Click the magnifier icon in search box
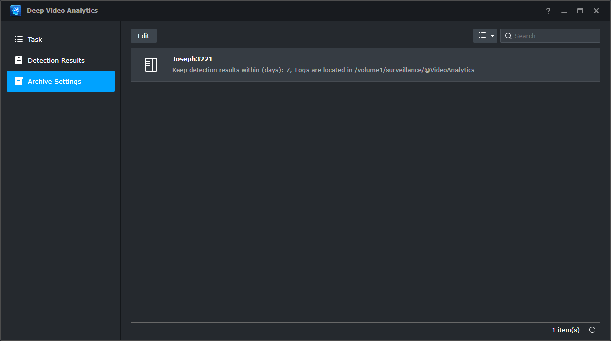Image resolution: width=611 pixels, height=341 pixels. 508,36
